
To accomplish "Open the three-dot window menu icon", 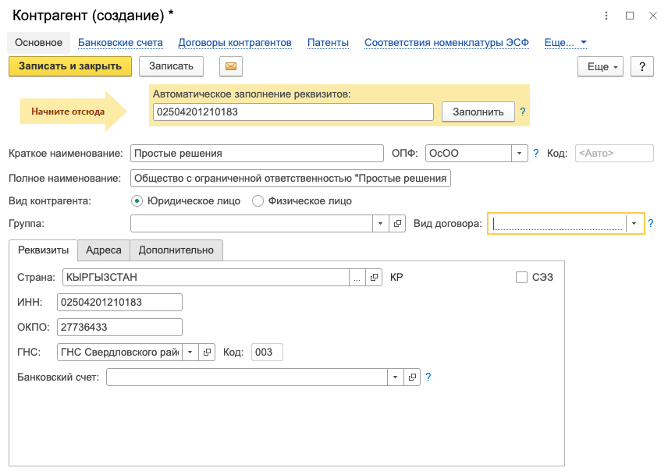I will 606,16.
